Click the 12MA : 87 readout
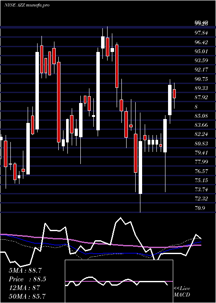The width and height of the screenshot is (216, 303). [x=25, y=287]
